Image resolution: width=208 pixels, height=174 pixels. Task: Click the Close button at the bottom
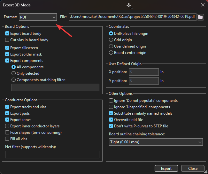[193, 169]
